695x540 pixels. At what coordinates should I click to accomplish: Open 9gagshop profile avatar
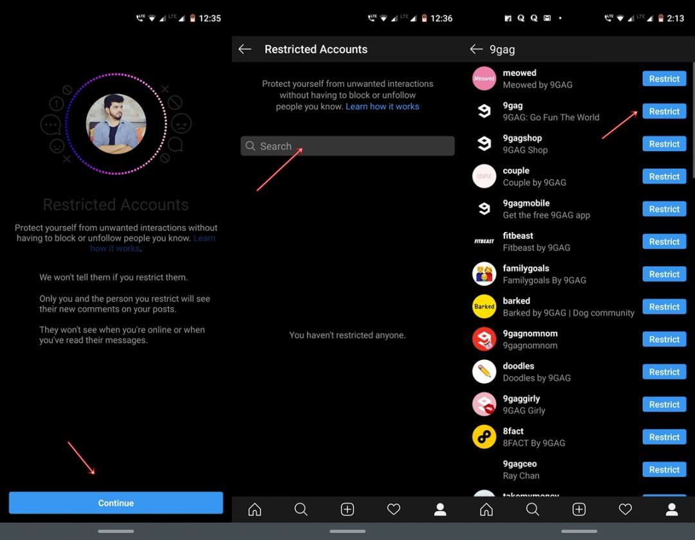(x=484, y=144)
